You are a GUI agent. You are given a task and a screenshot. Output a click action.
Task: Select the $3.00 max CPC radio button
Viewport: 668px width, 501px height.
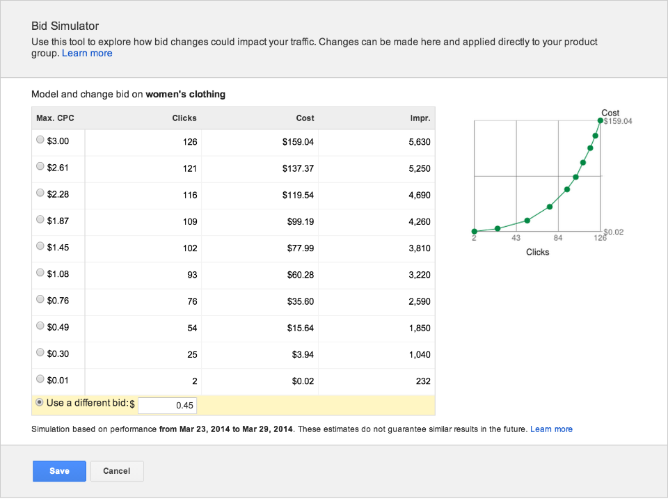coord(40,140)
